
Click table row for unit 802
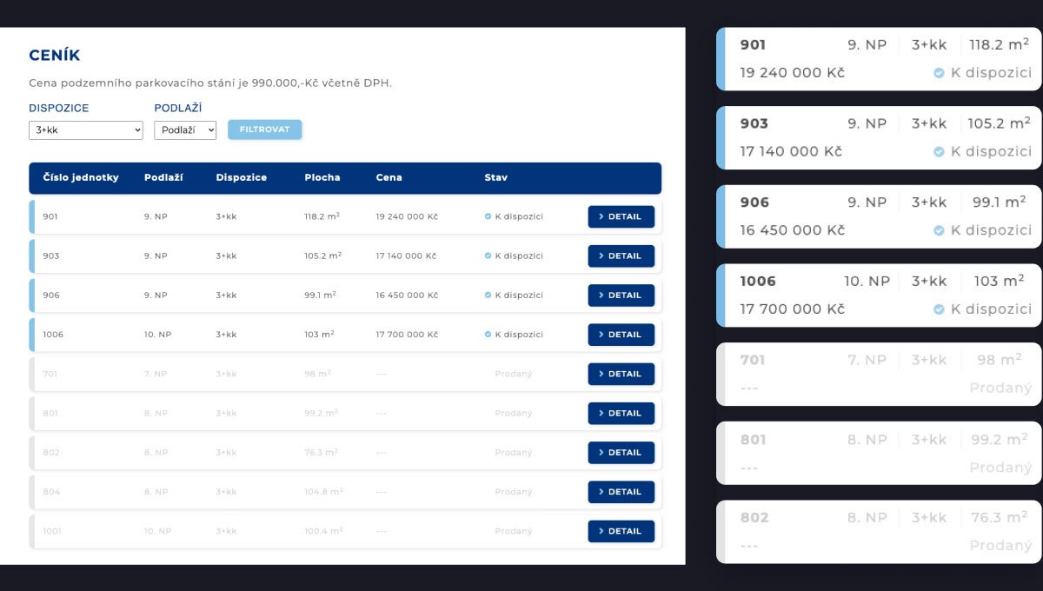click(x=304, y=453)
